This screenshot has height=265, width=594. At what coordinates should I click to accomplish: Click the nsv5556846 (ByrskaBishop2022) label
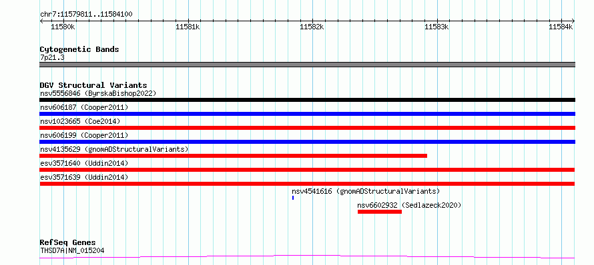click(98, 93)
